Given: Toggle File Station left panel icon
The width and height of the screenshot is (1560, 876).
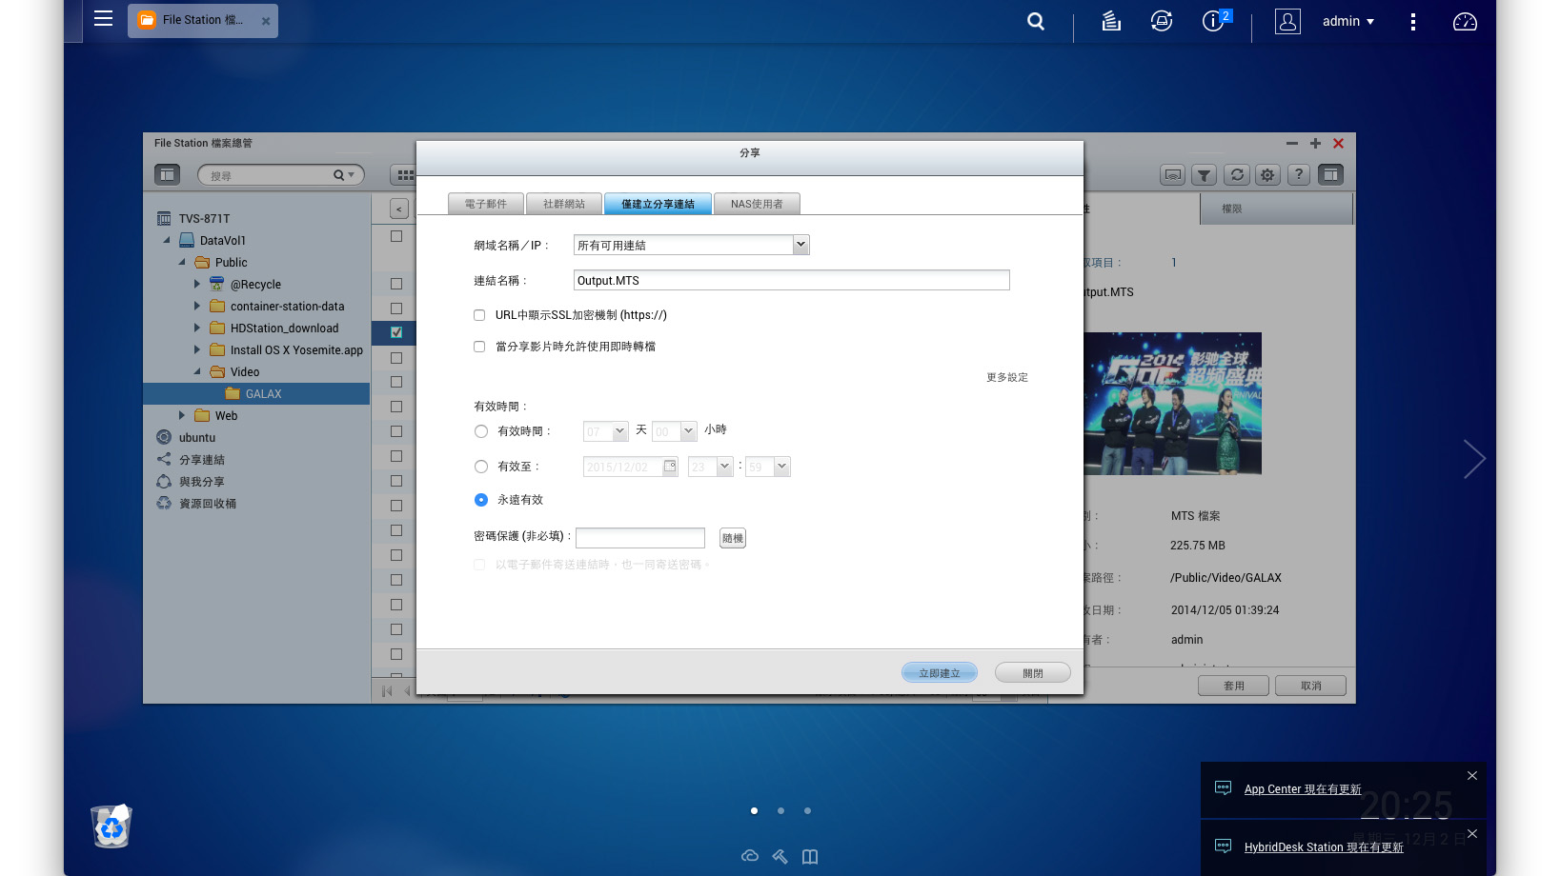Looking at the screenshot, I should [167, 174].
